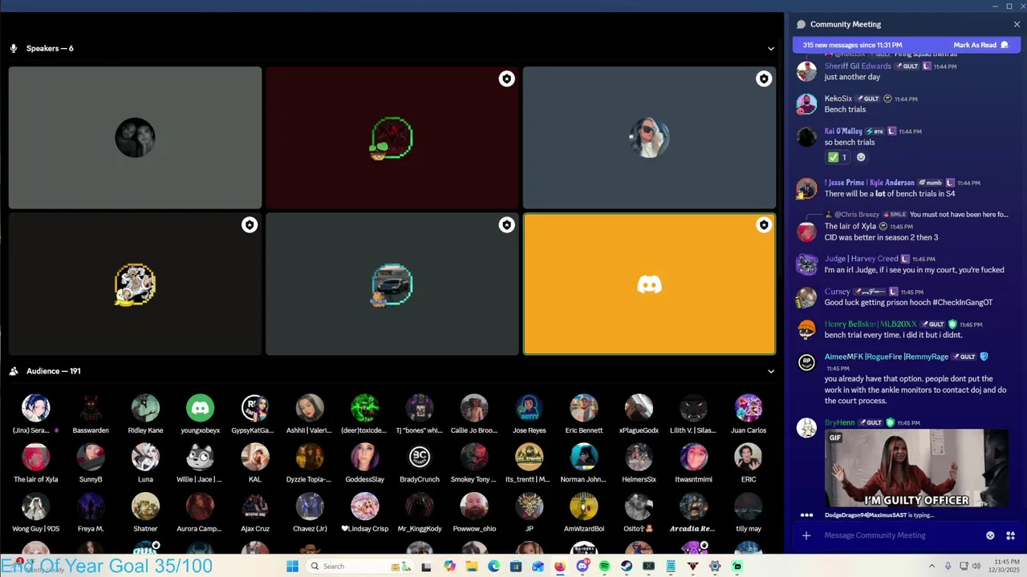
Task: Collapse the Speakers section chevron
Action: click(771, 49)
